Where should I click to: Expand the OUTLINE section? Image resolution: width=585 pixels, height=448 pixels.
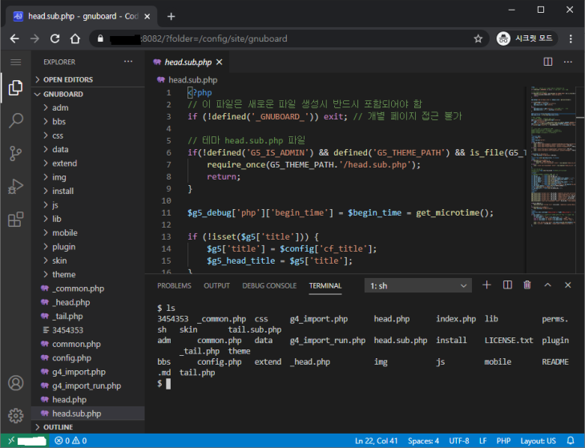click(58, 427)
